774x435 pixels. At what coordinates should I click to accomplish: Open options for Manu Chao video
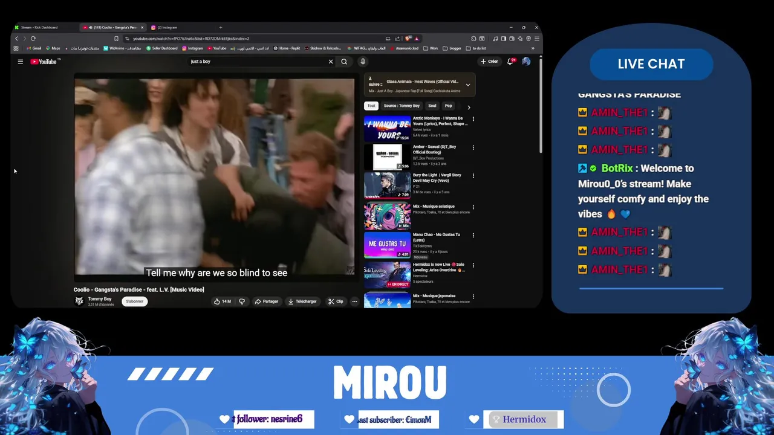pyautogui.click(x=473, y=236)
